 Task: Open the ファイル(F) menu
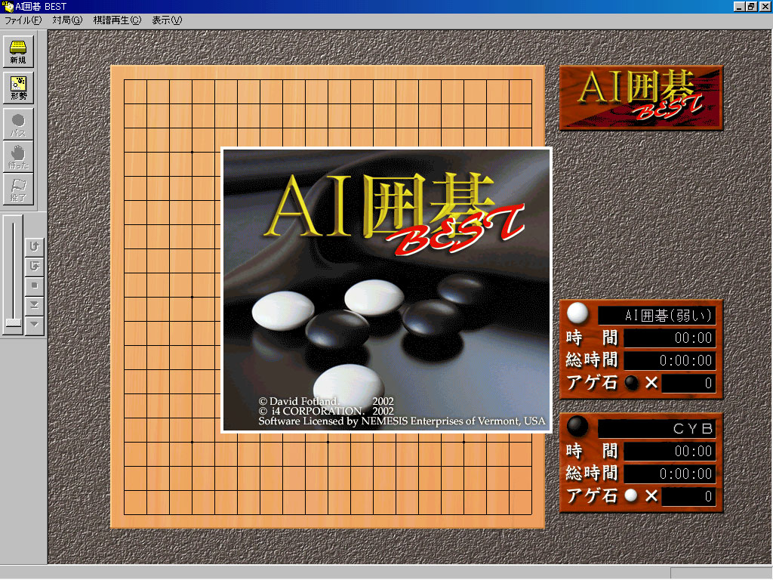coord(23,20)
